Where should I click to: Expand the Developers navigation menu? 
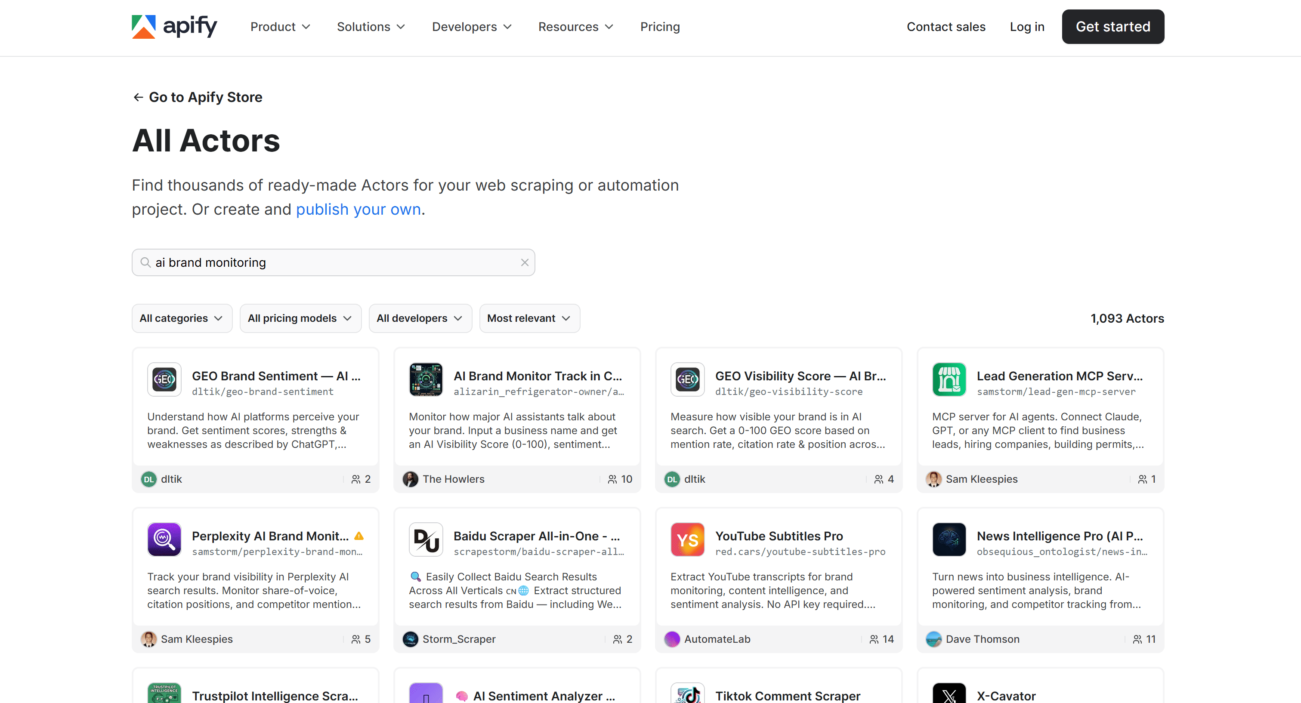[x=471, y=26]
